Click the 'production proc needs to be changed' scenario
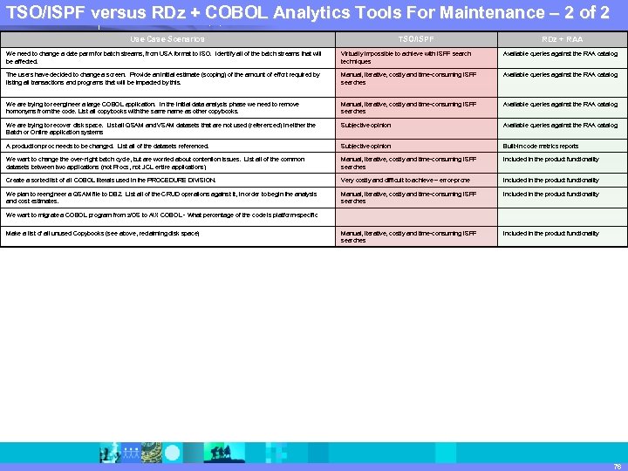The width and height of the screenshot is (628, 471). (167, 146)
